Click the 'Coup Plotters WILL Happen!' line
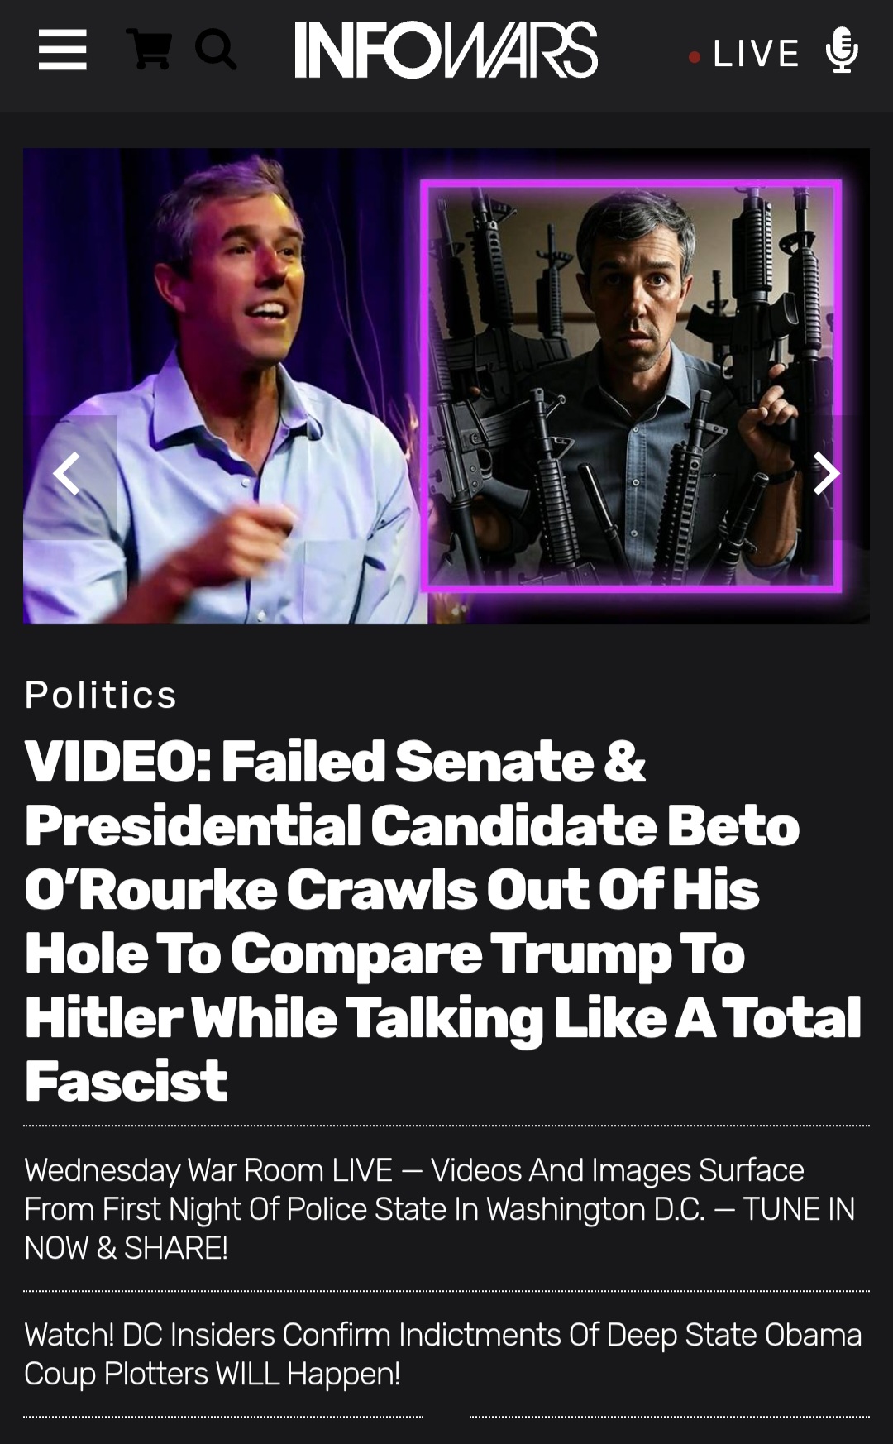Screen dimensions: 893x1444 (213, 1374)
